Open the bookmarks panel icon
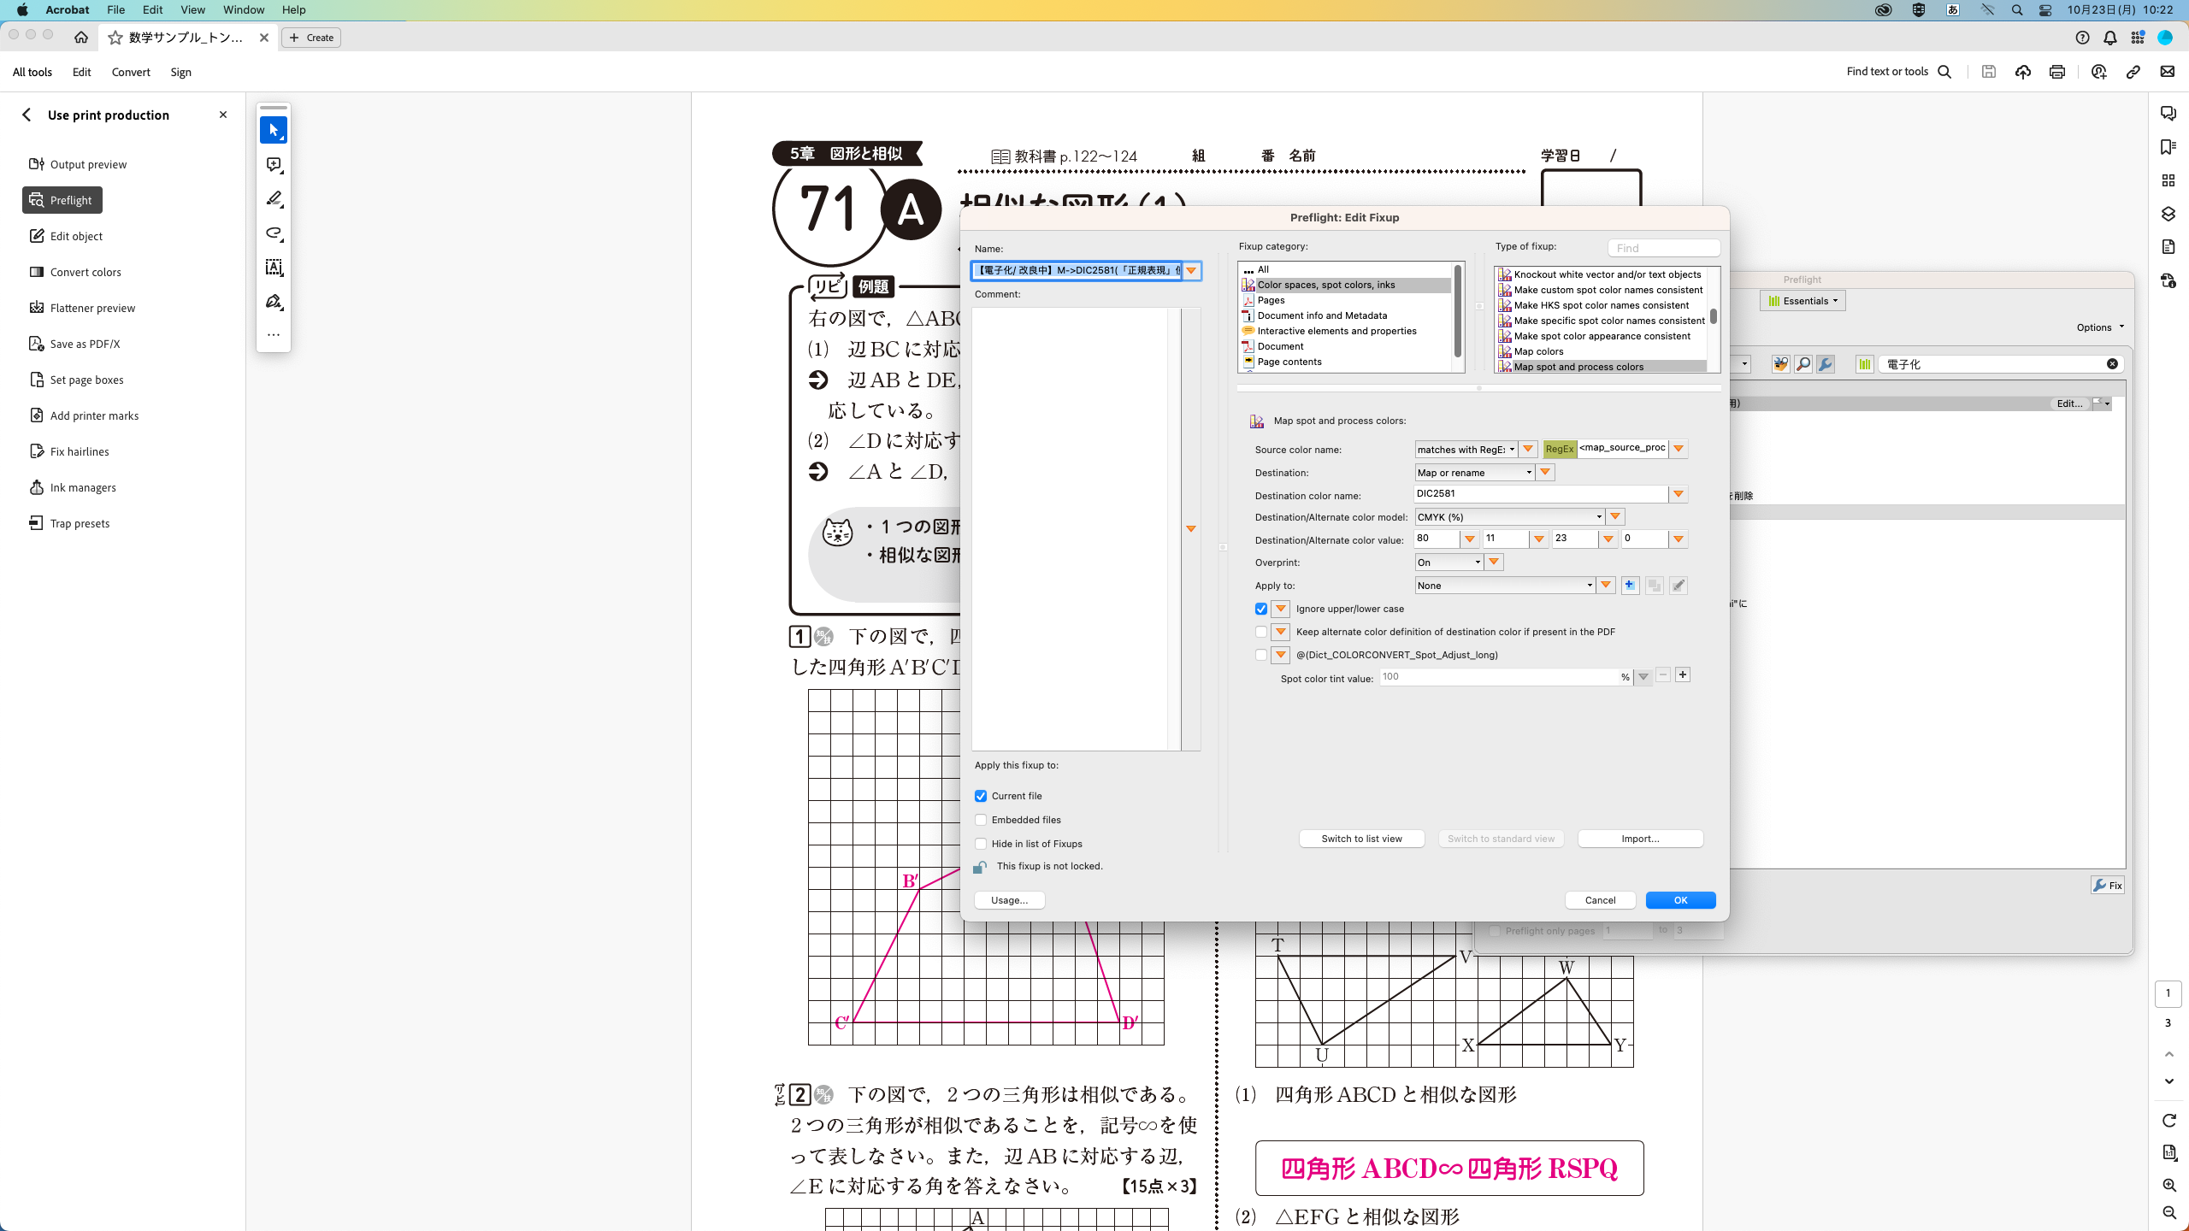This screenshot has width=2189, height=1231. [x=2168, y=147]
